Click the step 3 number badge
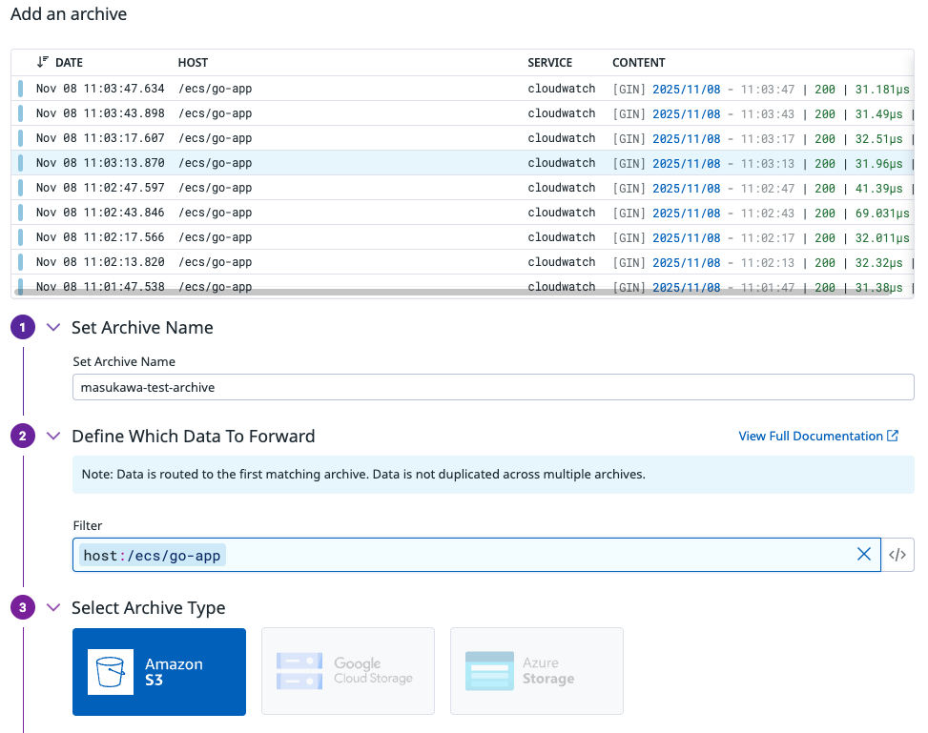The width and height of the screenshot is (928, 733). 23,608
